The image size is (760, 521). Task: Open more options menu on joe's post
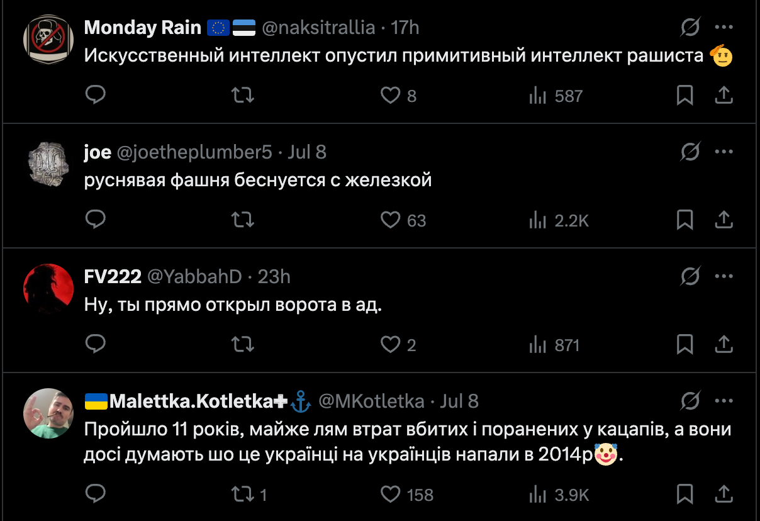(724, 152)
